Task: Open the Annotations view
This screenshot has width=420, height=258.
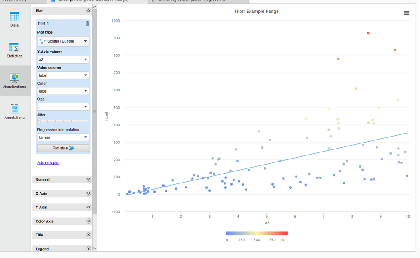Action: coord(15,112)
